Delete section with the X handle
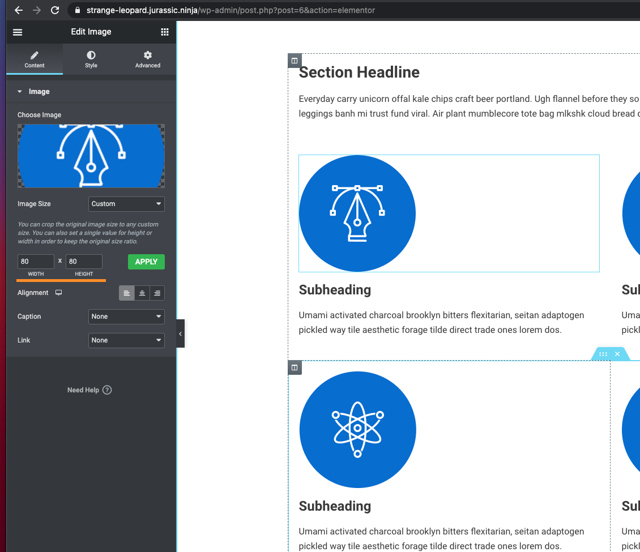 click(x=617, y=354)
